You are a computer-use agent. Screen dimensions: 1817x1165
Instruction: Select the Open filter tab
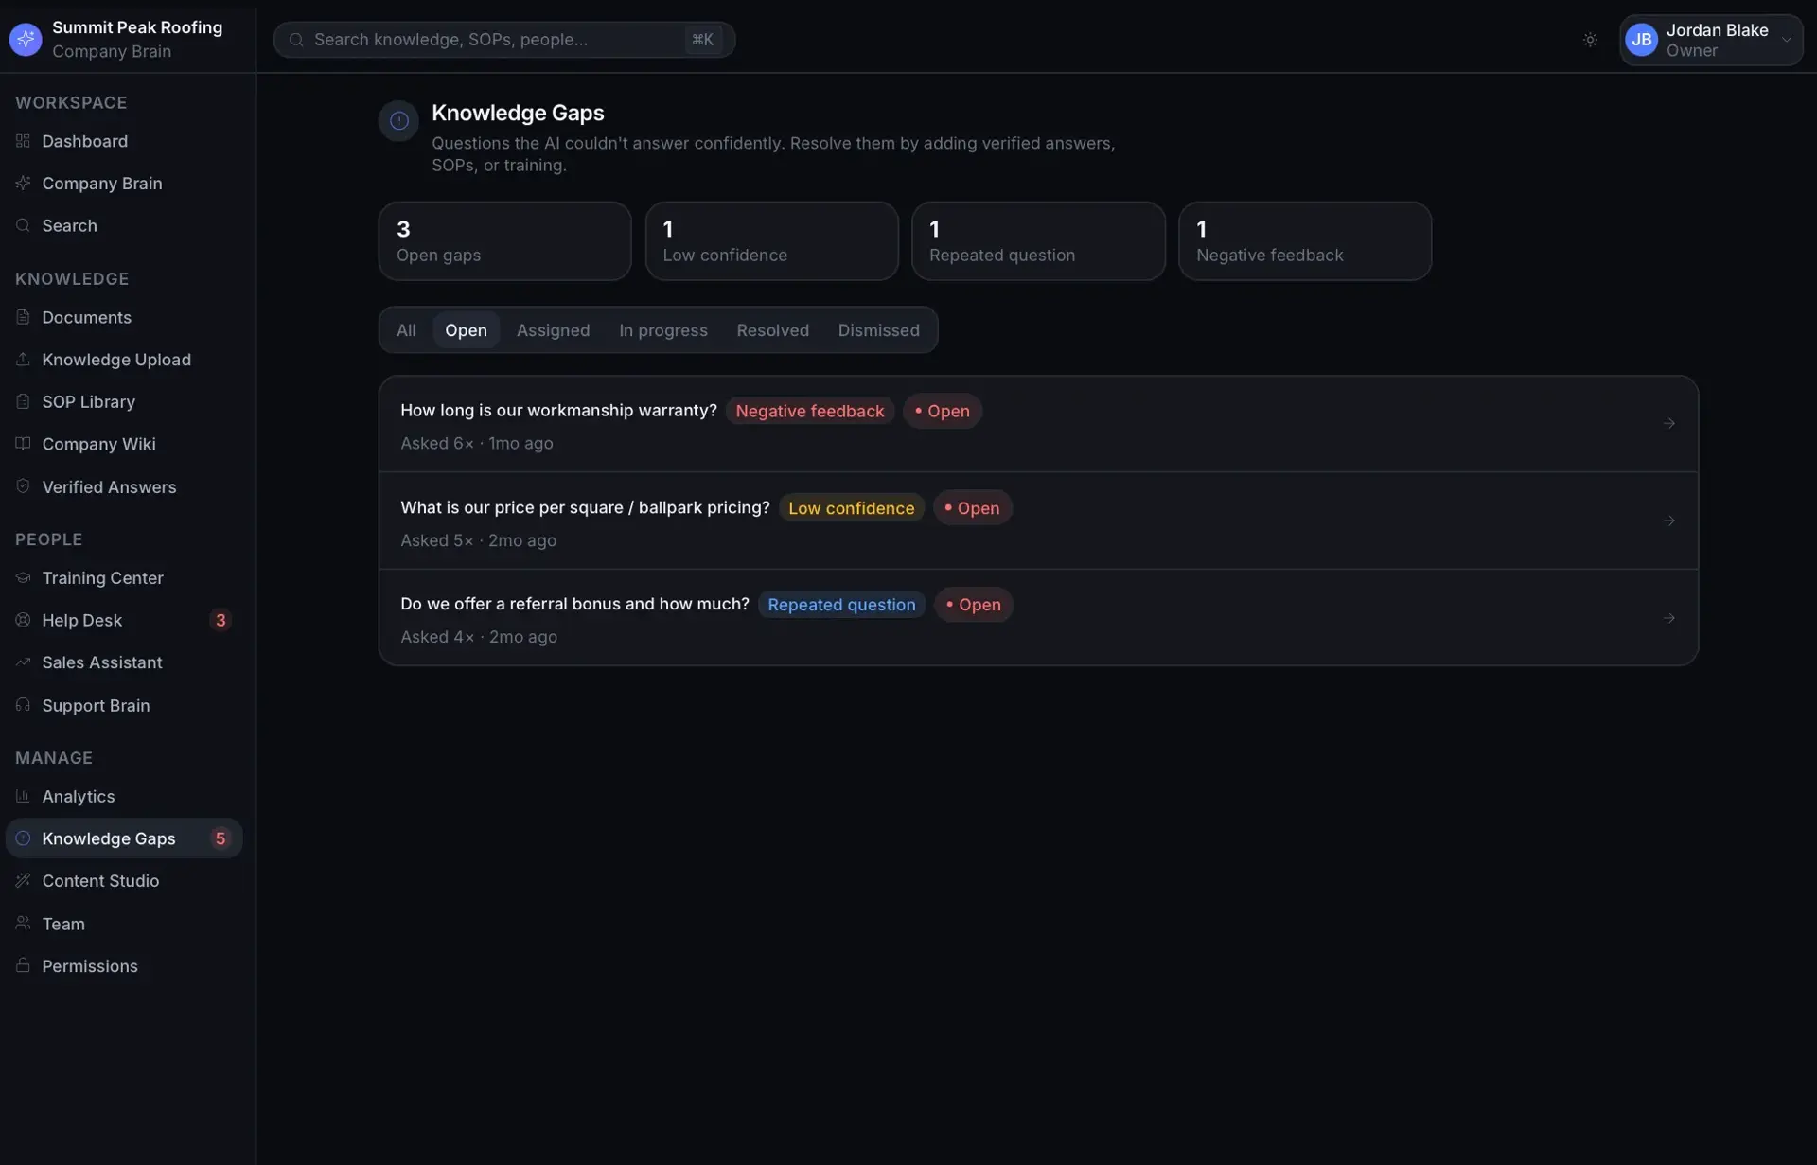(x=466, y=330)
